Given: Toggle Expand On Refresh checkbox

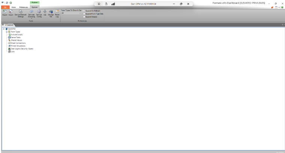Looking at the screenshot, I should click(x=84, y=11).
